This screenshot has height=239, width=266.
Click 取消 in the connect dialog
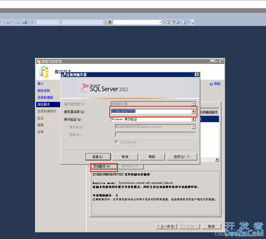click(125, 157)
